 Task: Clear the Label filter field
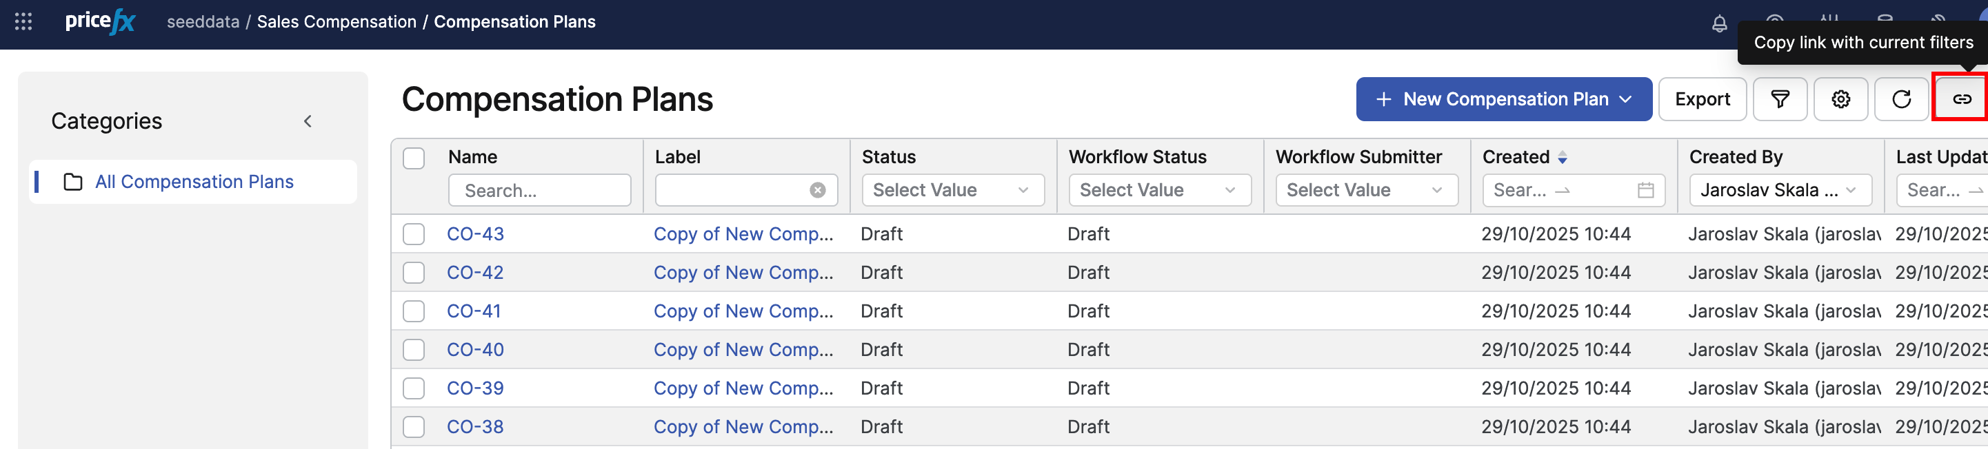coord(817,190)
